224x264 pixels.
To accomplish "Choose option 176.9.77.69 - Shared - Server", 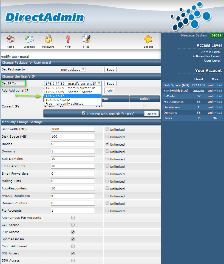I will 73,92.
